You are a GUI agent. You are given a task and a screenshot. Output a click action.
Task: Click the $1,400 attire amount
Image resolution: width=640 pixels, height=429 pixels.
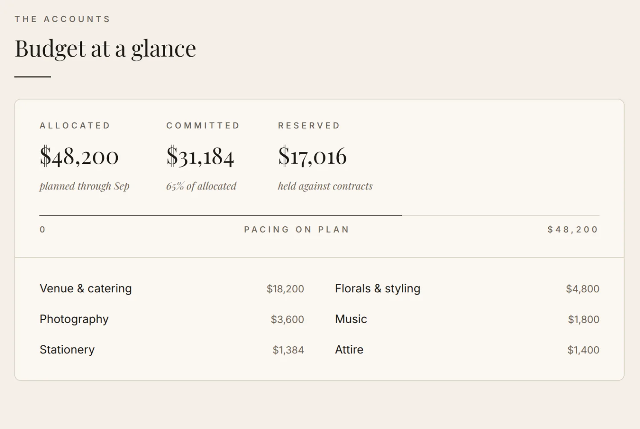(583, 350)
